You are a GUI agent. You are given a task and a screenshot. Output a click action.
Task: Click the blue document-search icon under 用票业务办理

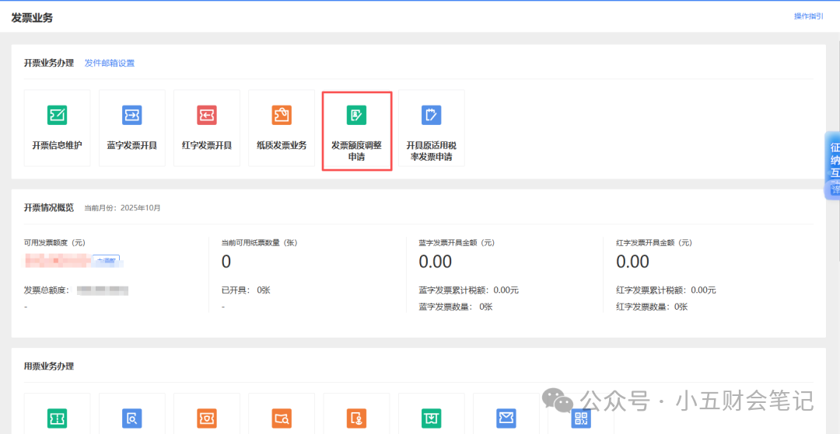[x=131, y=418]
